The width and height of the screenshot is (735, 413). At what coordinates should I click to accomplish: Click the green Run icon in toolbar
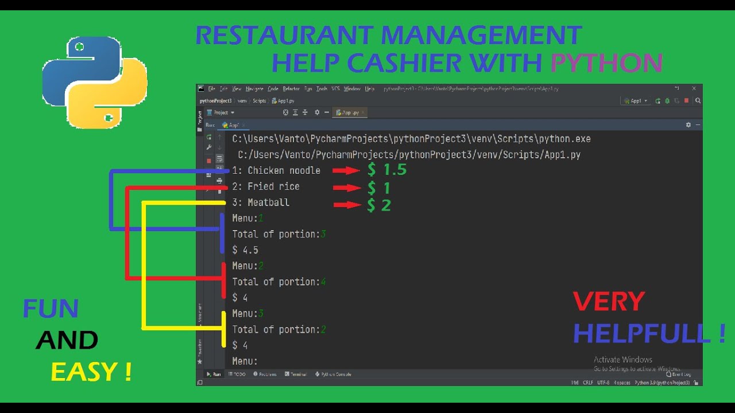658,101
